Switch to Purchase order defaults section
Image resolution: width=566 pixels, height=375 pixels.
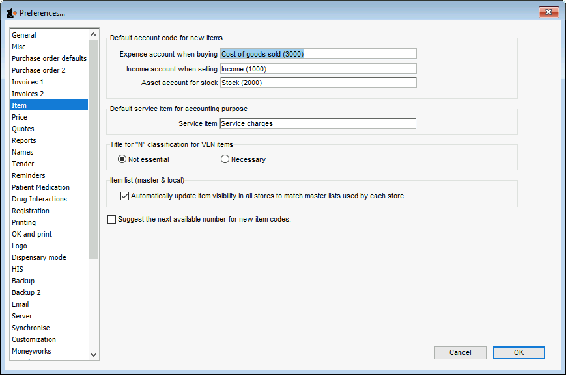49,58
